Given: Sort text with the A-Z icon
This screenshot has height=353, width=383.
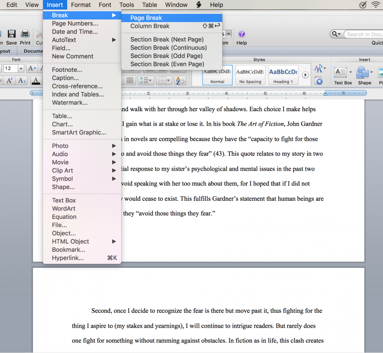Looking at the screenshot, I should pos(180,80).
